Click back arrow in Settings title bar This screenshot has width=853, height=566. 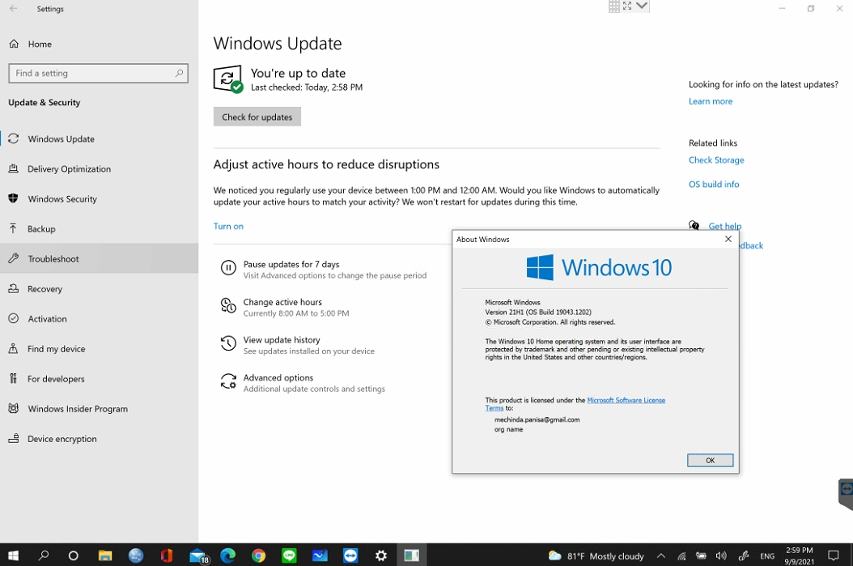(x=14, y=9)
